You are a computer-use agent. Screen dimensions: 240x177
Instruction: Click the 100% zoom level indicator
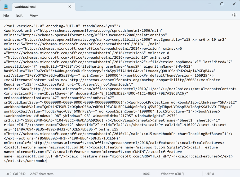pos(146,174)
